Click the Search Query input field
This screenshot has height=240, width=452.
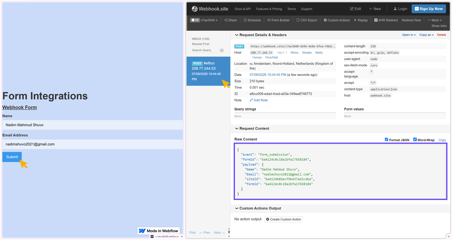click(204, 50)
